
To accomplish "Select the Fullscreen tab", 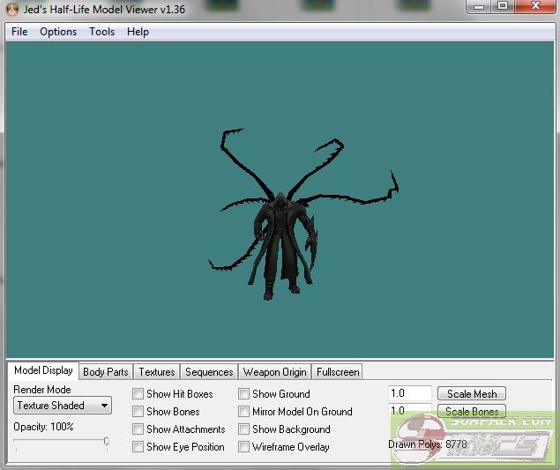I will pyautogui.click(x=337, y=372).
